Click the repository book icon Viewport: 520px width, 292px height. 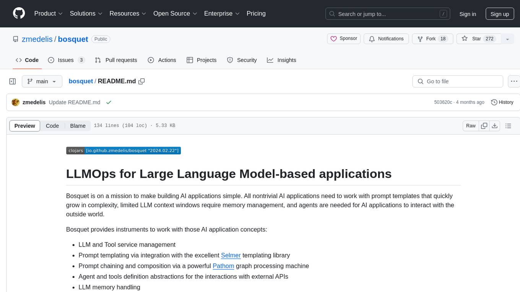[16, 39]
